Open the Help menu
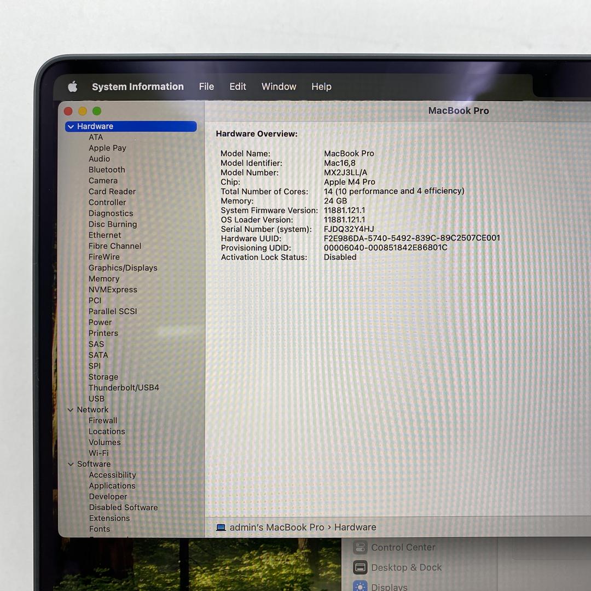Viewport: 591px width, 591px height. (x=321, y=86)
